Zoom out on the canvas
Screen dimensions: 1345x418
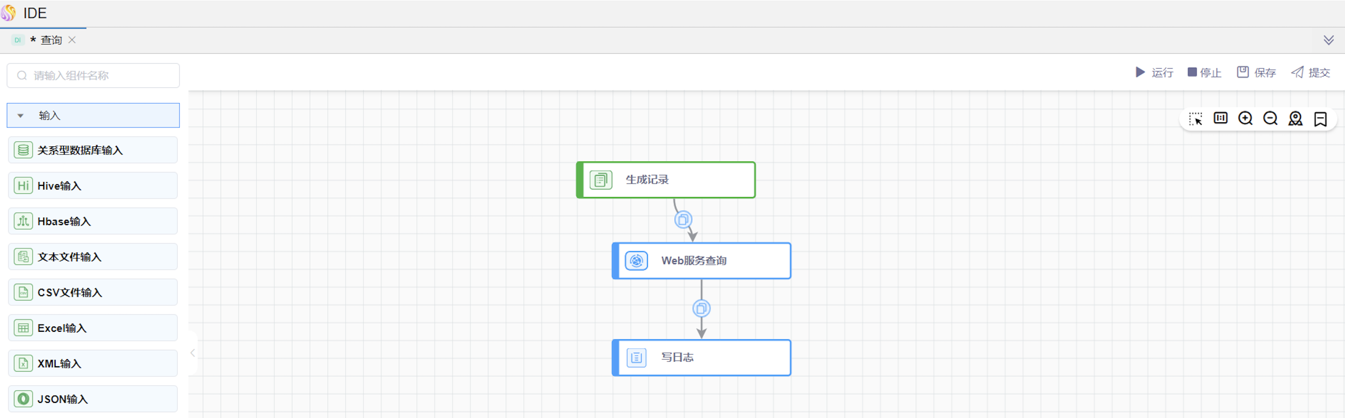click(x=1270, y=119)
